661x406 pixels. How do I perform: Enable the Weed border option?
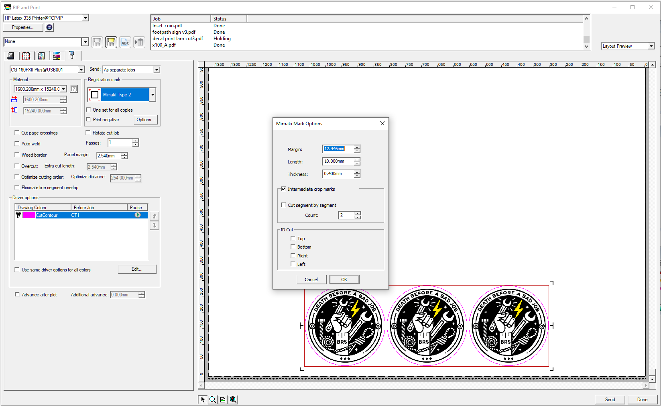[17, 155]
